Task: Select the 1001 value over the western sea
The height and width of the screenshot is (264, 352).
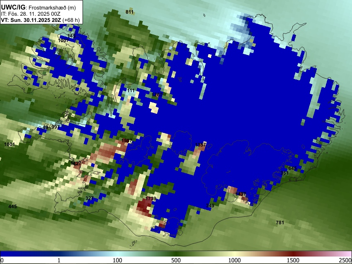Action: click(10, 144)
